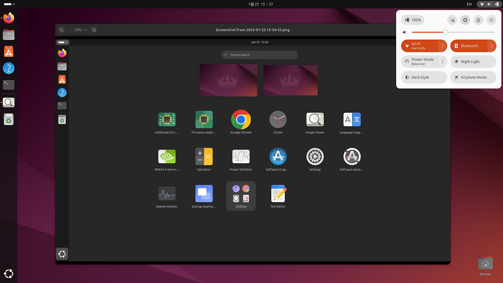Expand the Power Mode options arrow

pos(442,61)
